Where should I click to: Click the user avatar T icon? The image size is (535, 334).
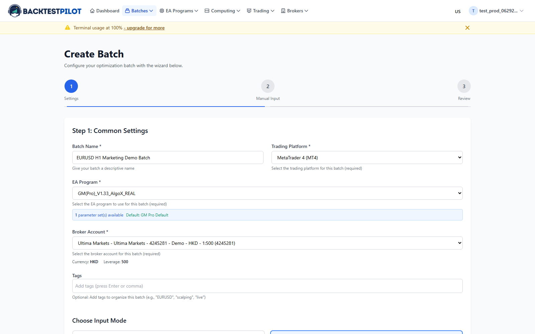click(x=473, y=11)
